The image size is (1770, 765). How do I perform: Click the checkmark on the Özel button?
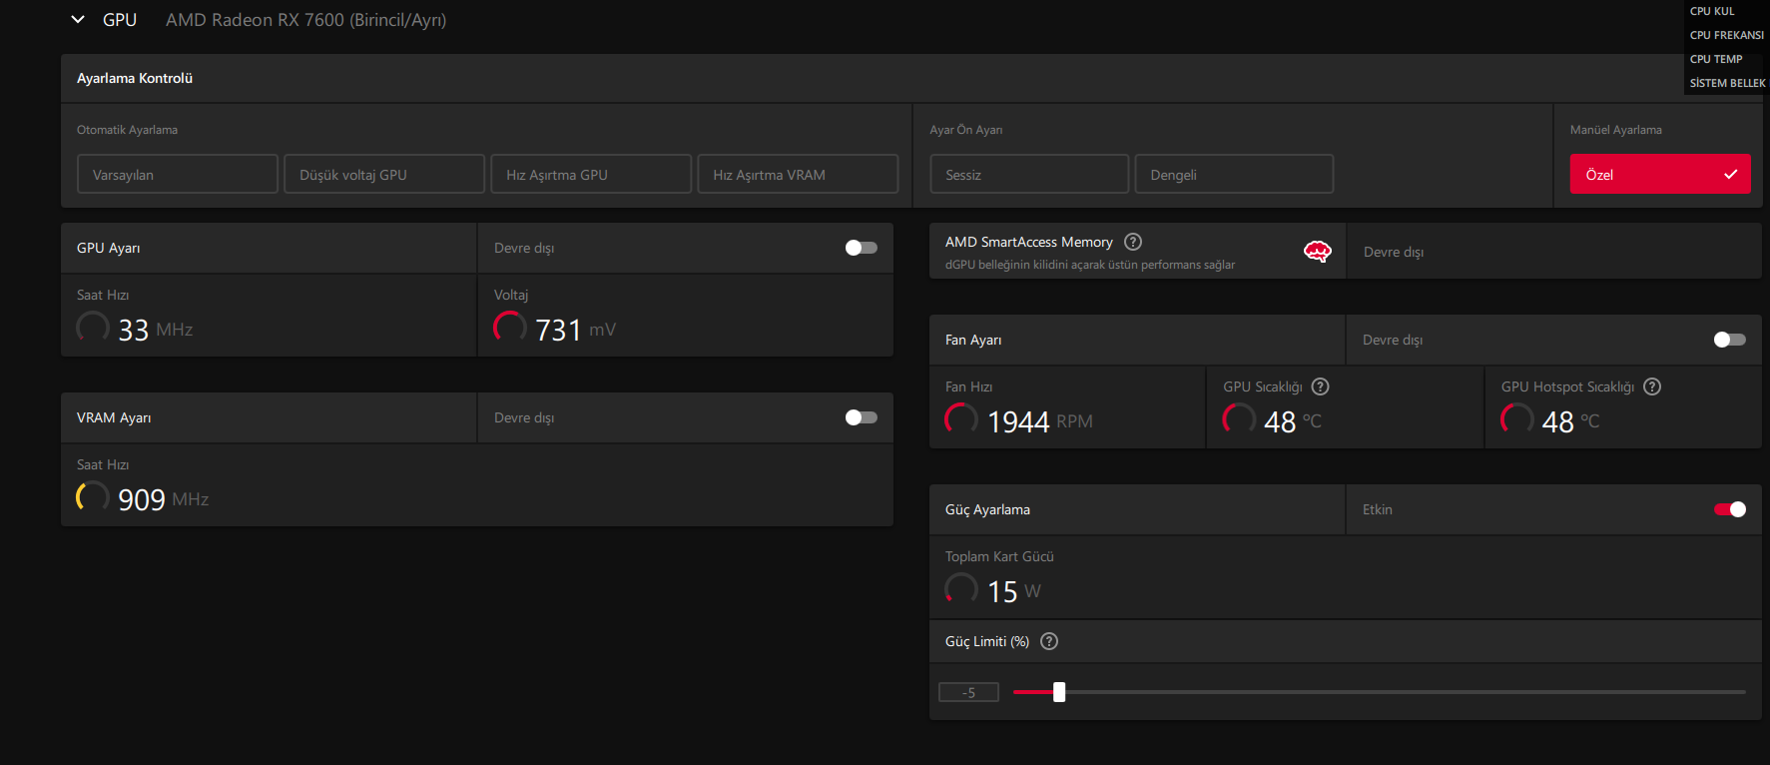1731,175
